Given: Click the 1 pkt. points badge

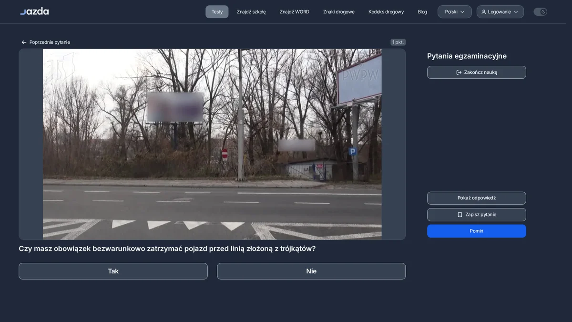Looking at the screenshot, I should pyautogui.click(x=398, y=42).
